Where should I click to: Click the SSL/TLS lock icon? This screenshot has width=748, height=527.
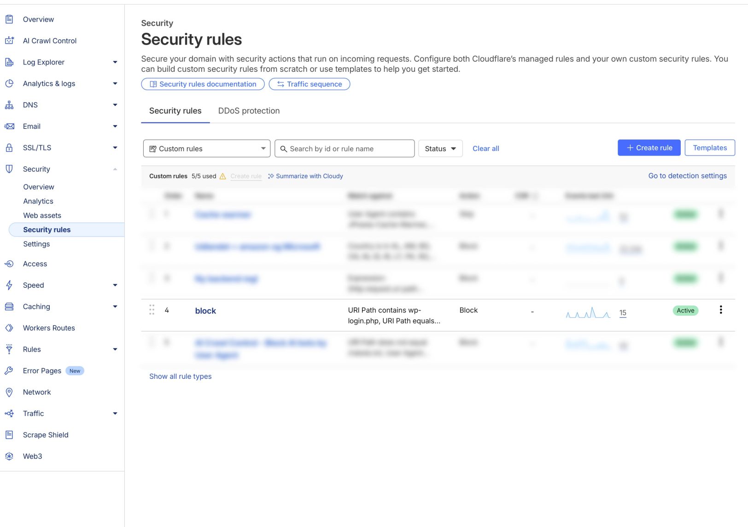pos(9,148)
